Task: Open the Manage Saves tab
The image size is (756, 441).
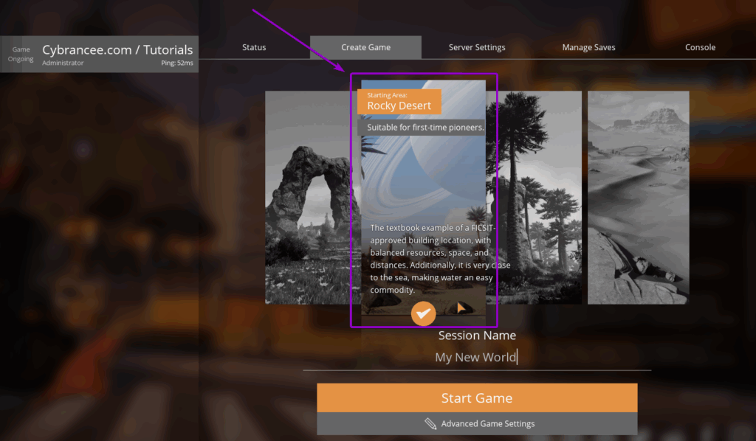Action: (x=588, y=46)
